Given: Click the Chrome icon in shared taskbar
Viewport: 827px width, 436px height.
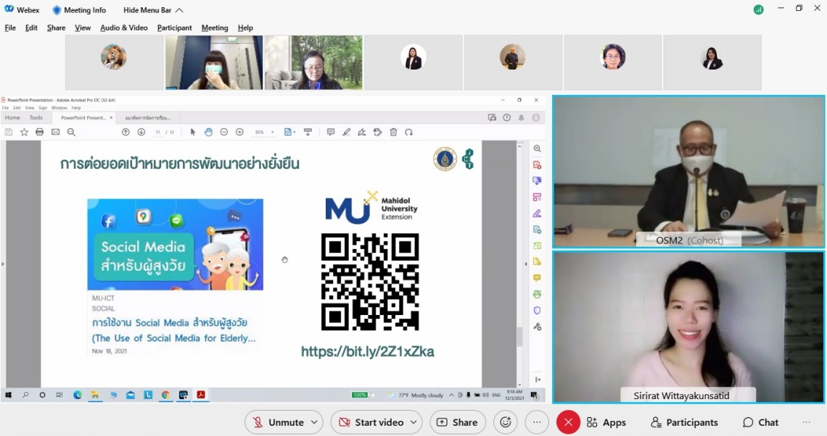Looking at the screenshot, I should (165, 395).
